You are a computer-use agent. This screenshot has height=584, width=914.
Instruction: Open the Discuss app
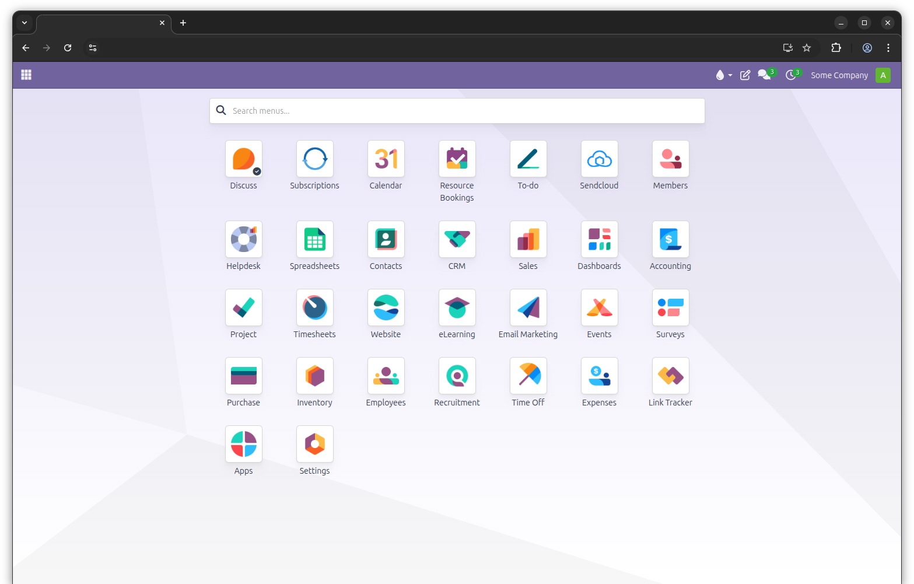coord(244,159)
